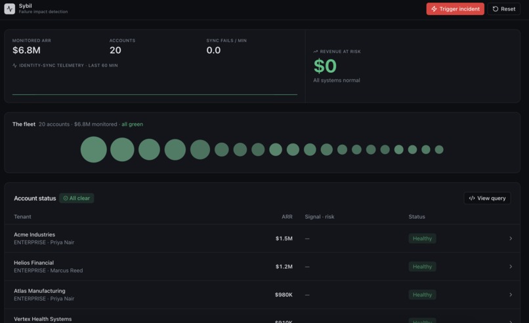Click the "All systems normal" text

336,80
